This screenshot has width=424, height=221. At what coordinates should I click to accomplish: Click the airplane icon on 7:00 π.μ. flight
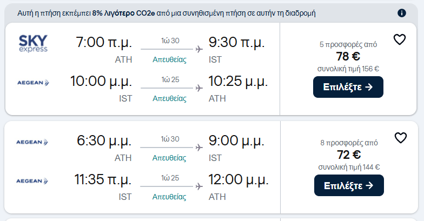point(198,49)
